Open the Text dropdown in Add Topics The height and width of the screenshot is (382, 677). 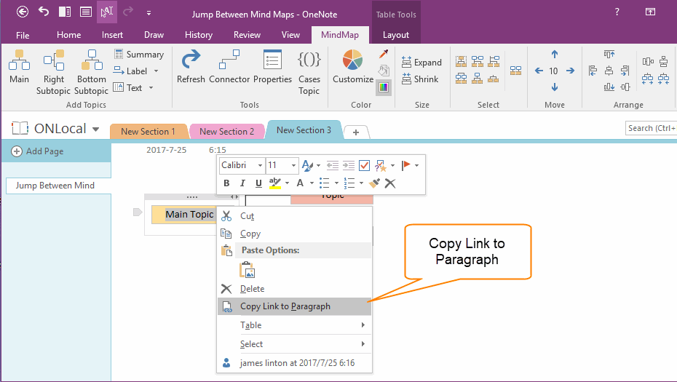[151, 87]
